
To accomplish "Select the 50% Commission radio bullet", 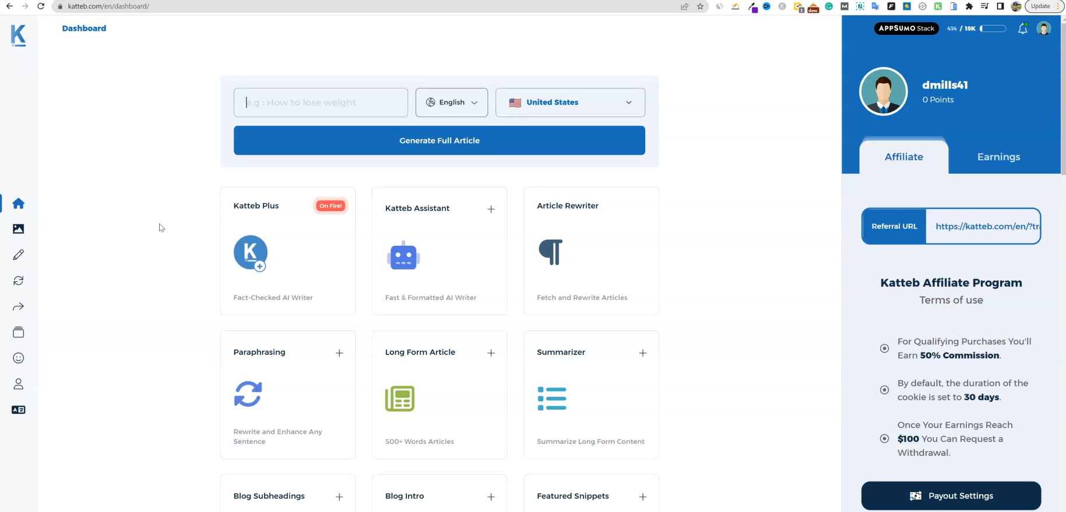I will point(884,348).
